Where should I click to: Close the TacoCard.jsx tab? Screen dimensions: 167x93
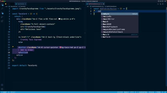[x=25, y=4]
